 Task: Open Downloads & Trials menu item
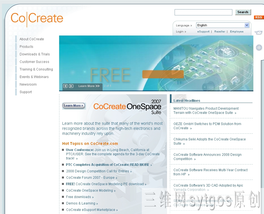pos(34,54)
